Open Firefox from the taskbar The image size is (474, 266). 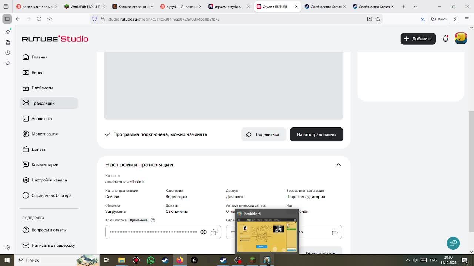180,260
